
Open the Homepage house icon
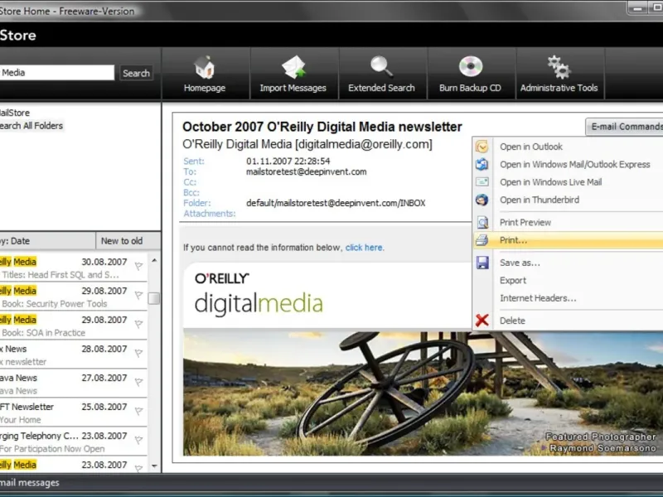[205, 68]
